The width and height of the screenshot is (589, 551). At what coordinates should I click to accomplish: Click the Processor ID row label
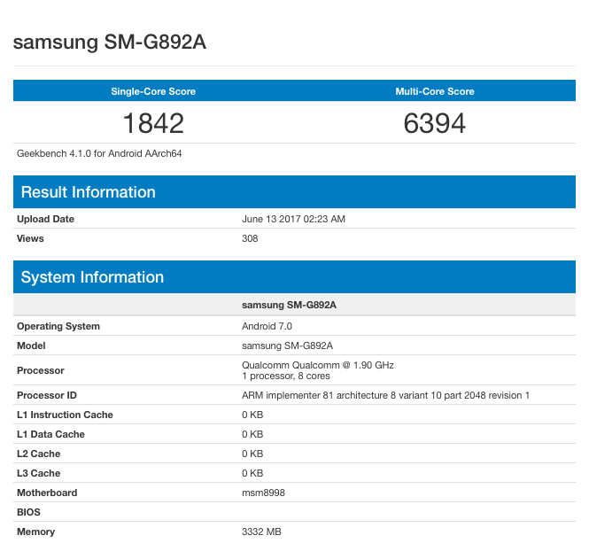(47, 395)
